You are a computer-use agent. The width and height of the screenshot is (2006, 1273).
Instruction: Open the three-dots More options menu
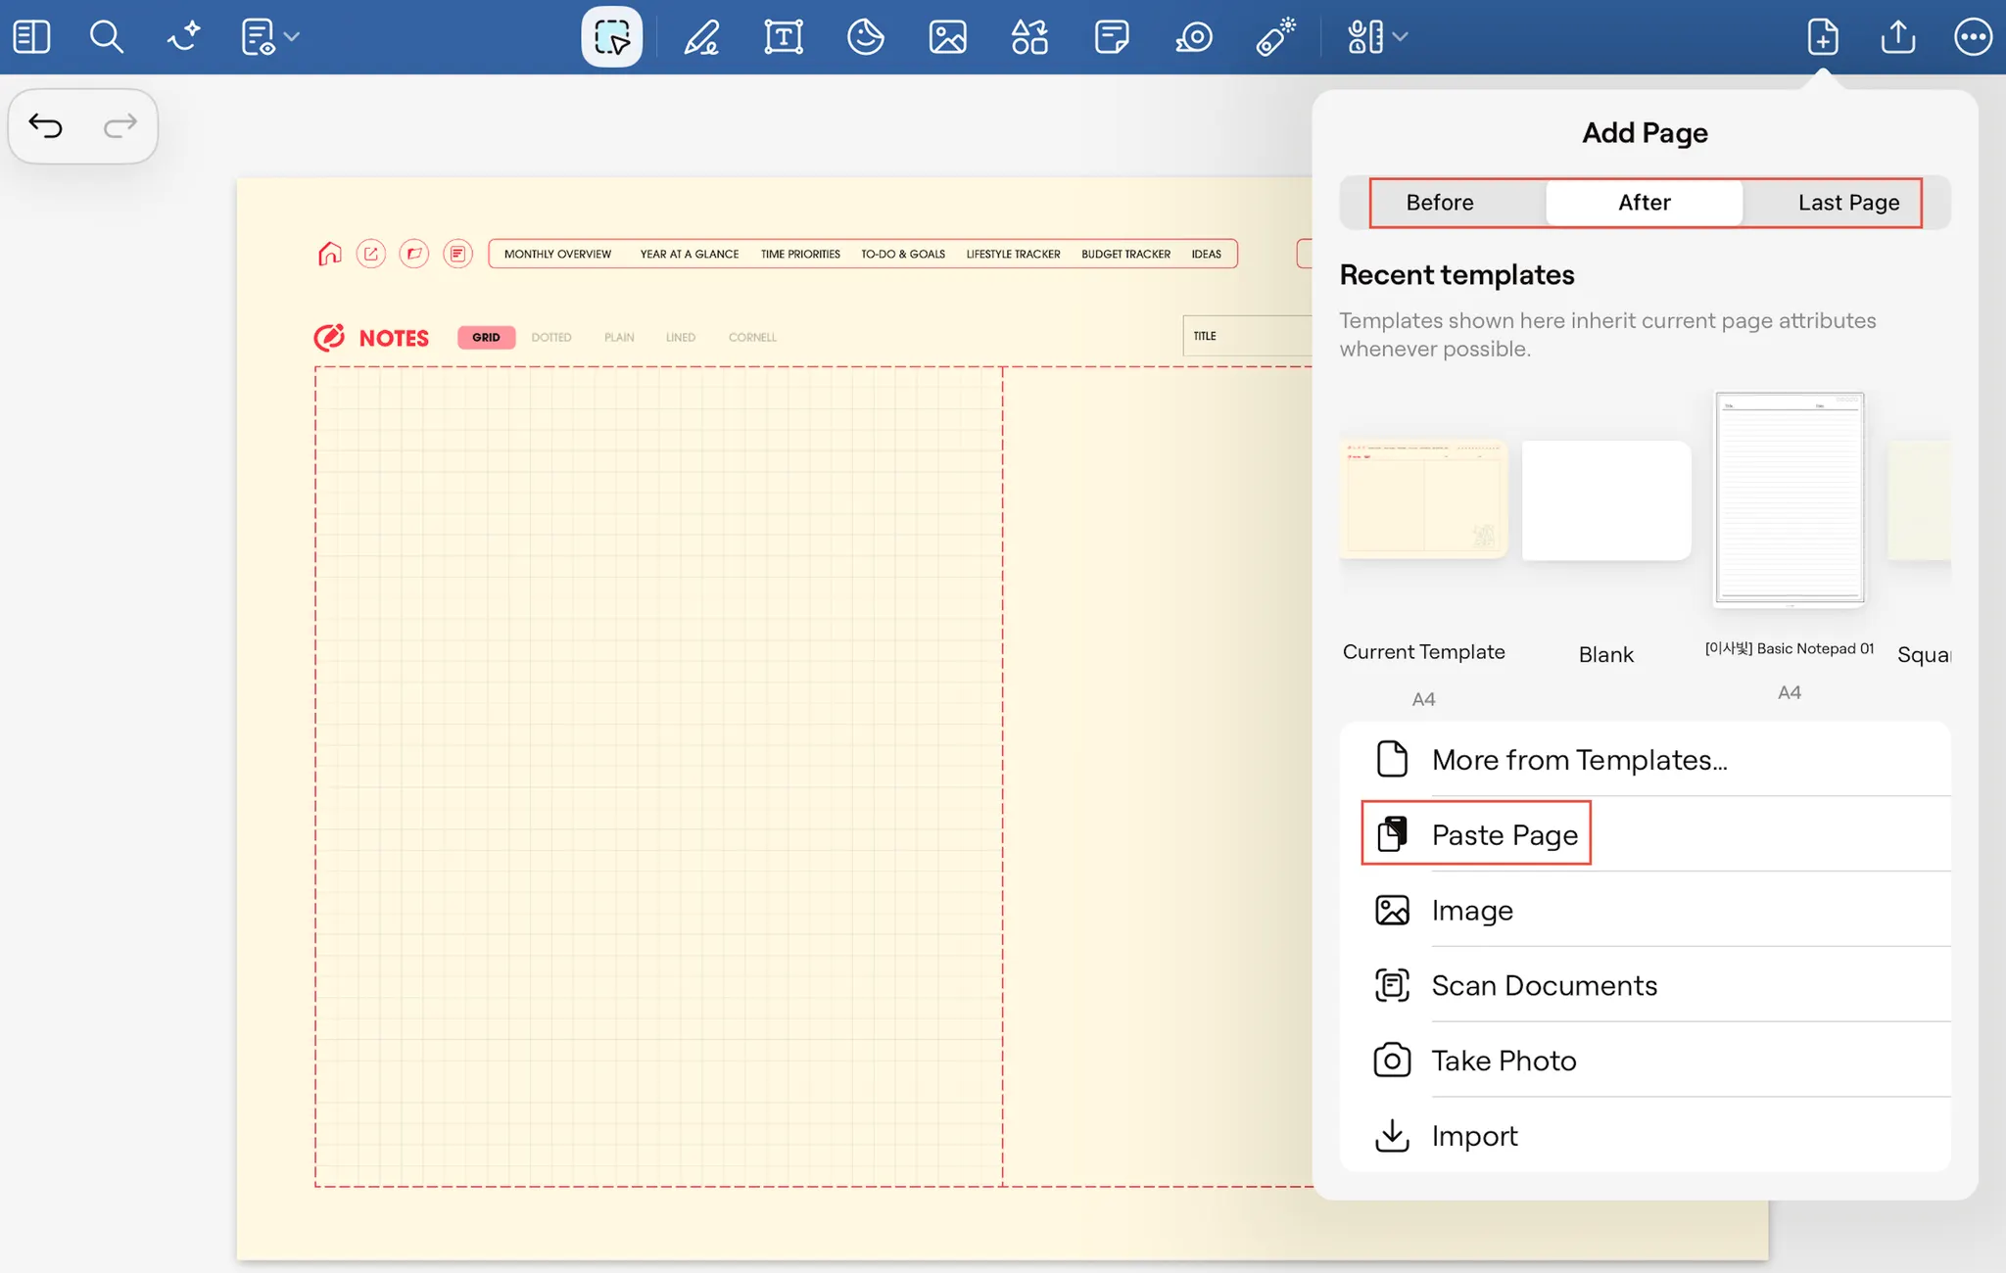tap(1973, 37)
